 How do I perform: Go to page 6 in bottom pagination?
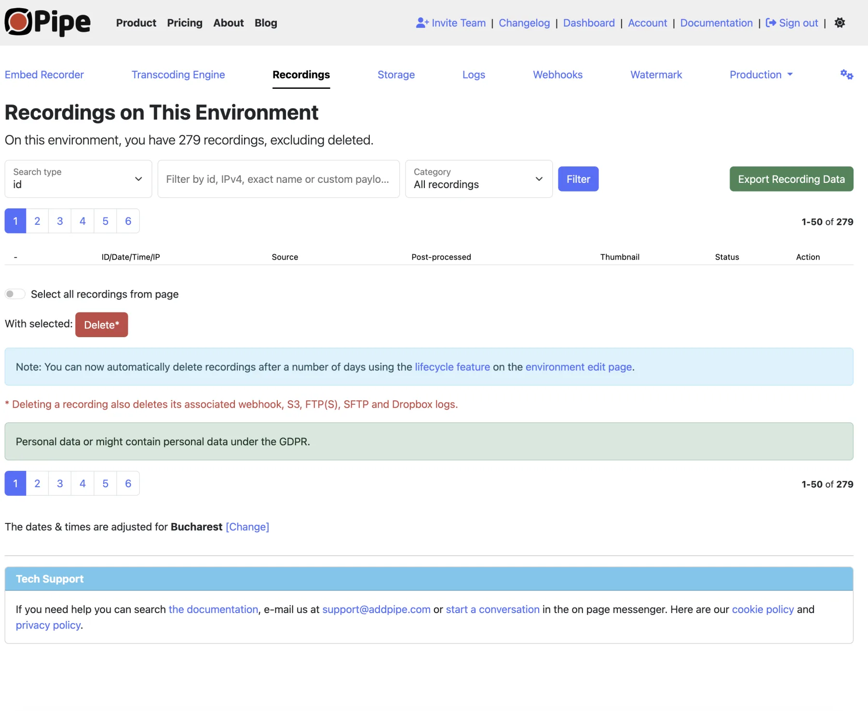click(x=128, y=483)
